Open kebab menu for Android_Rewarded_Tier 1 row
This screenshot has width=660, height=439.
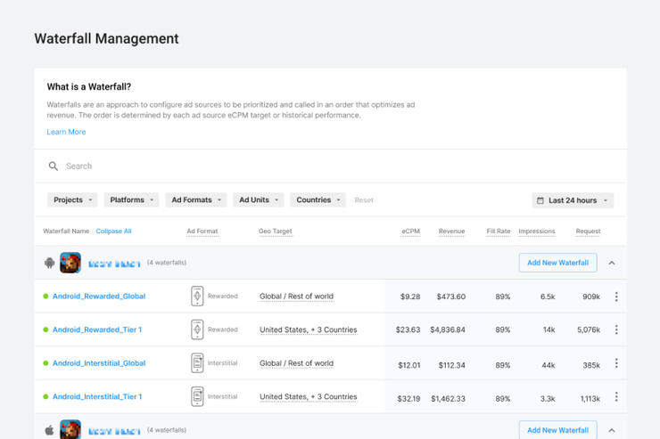615,329
